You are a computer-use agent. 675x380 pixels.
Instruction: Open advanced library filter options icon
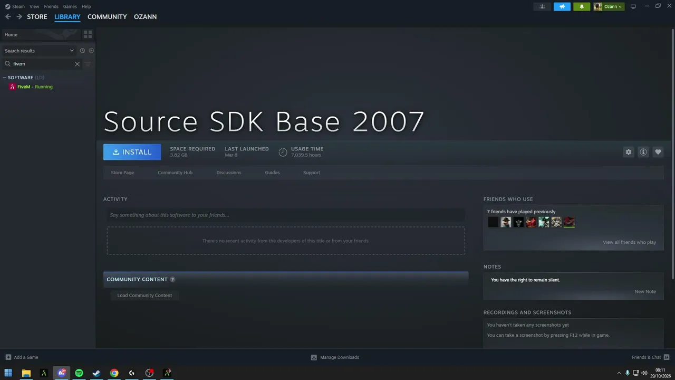point(88,64)
